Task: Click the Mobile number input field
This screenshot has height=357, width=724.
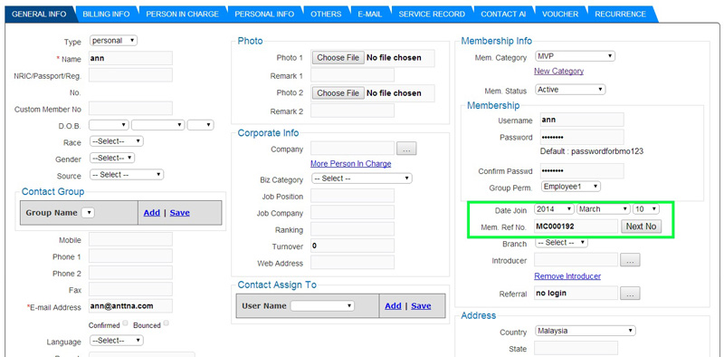Action: point(130,239)
